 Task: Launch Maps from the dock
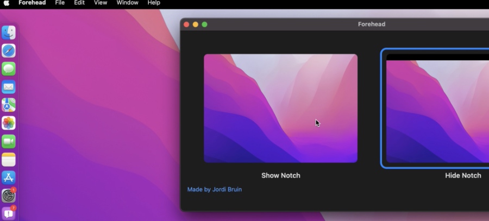8,105
